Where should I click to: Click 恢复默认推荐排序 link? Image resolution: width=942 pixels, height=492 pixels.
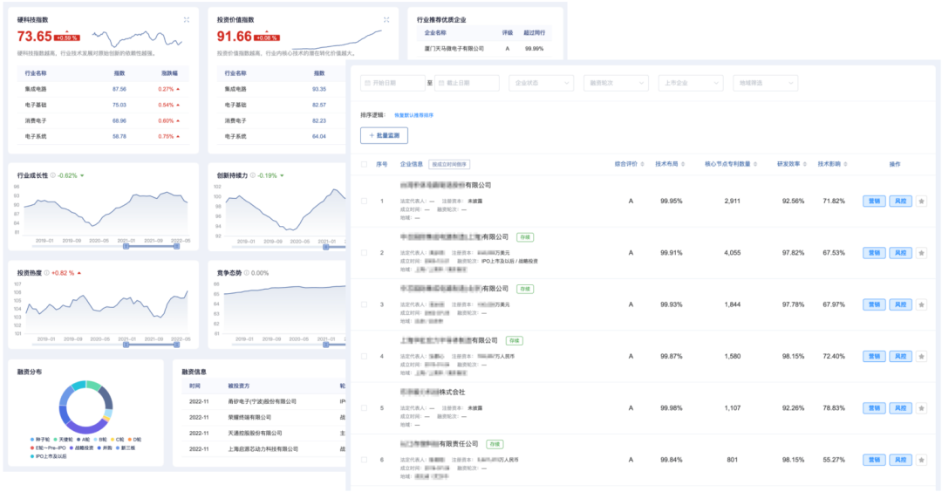coord(413,115)
